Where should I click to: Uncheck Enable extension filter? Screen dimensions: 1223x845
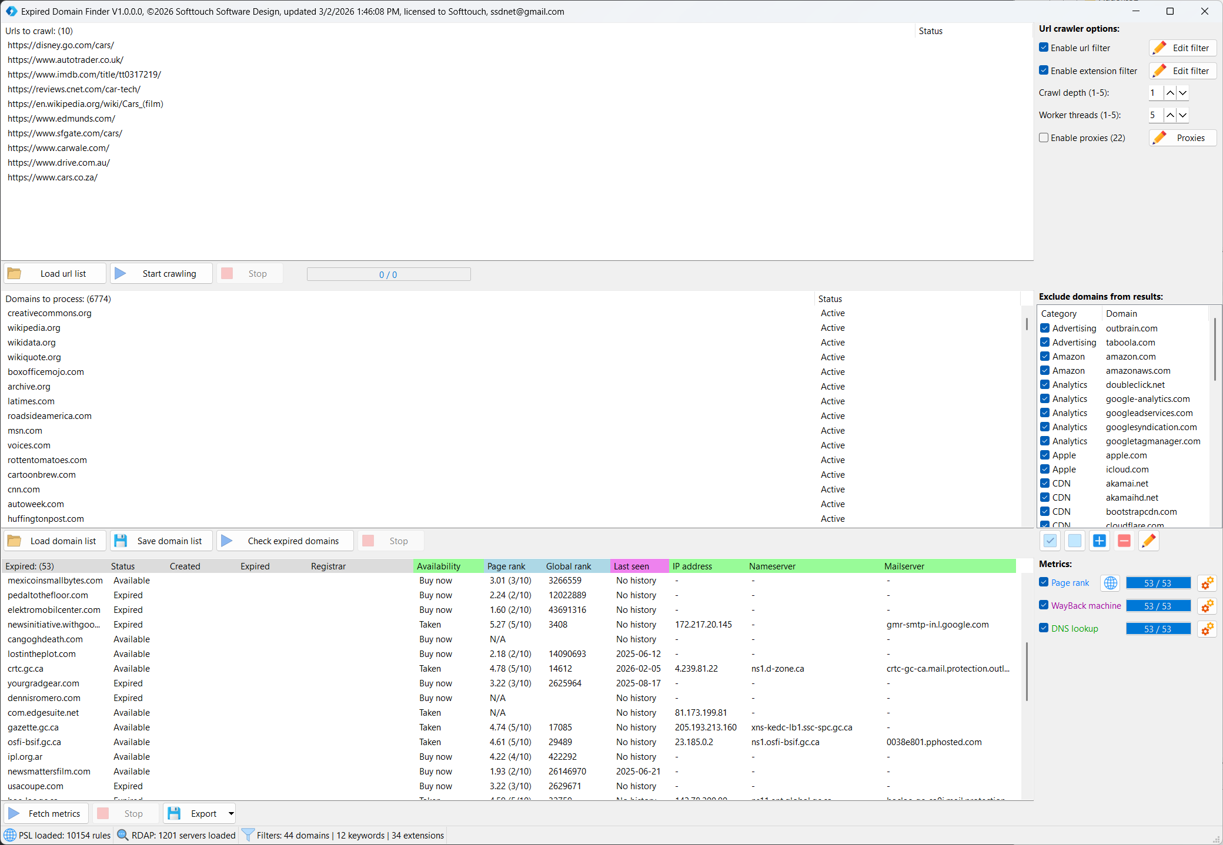[1044, 71]
